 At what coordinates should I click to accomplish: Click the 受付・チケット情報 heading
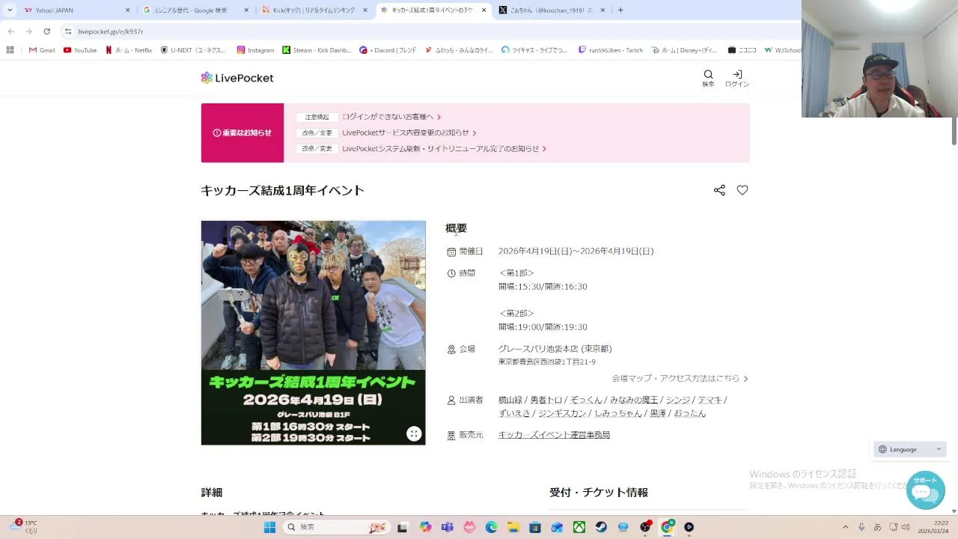599,493
